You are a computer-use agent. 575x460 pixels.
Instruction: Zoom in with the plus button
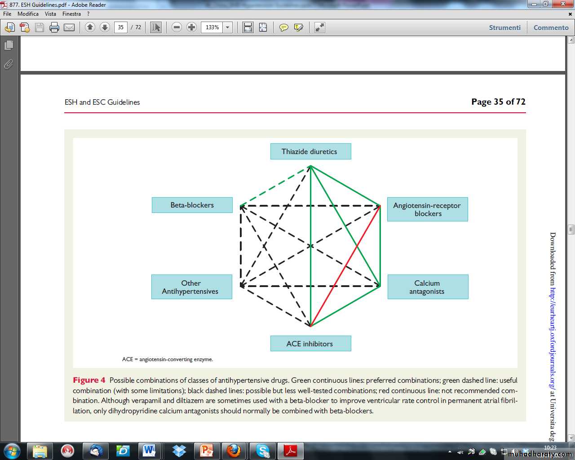click(192, 27)
